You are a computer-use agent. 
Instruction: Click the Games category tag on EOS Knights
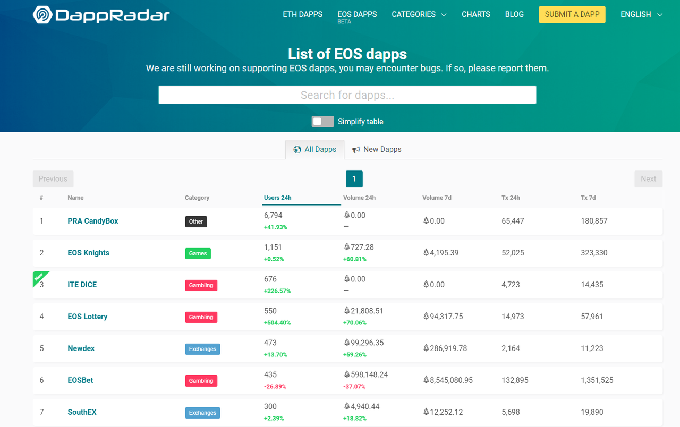point(198,253)
